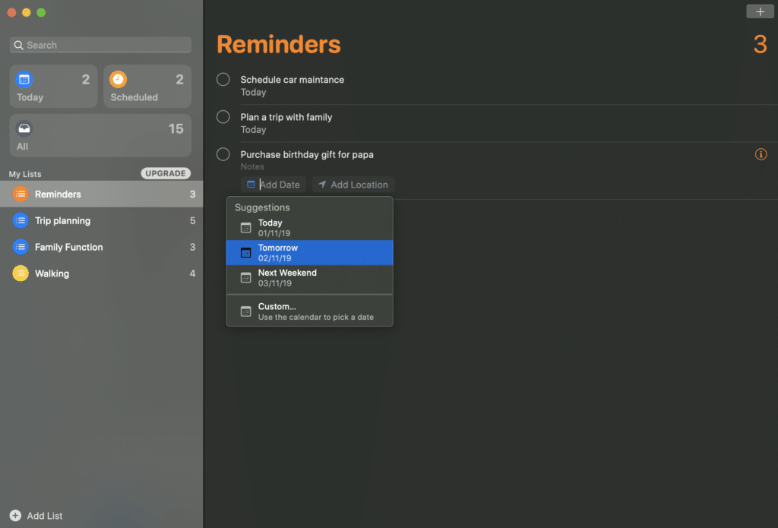
Task: Click calendar icon beside Today suggestion
Action: 245,228
